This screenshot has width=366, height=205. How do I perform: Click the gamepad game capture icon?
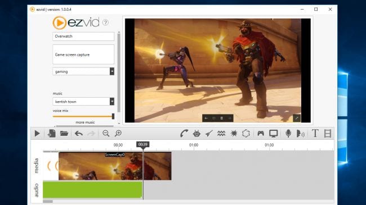point(261,134)
